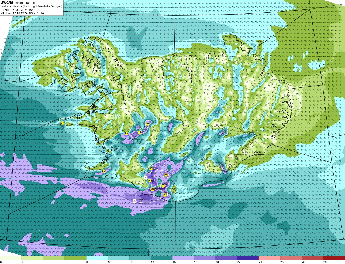Click the legend scale number 16

coord(174,262)
